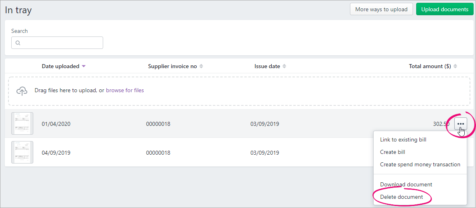Click issue date 03/09/2019 in the 04/09/2019 row
Viewport: 476px width, 208px height.
point(265,153)
